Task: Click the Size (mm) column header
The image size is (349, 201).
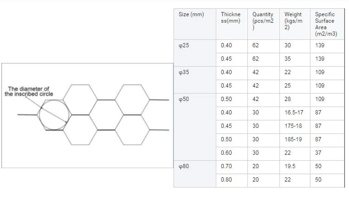Action: point(191,15)
